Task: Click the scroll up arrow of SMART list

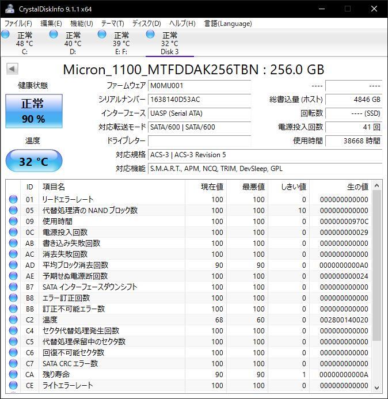Action: coord(377,186)
